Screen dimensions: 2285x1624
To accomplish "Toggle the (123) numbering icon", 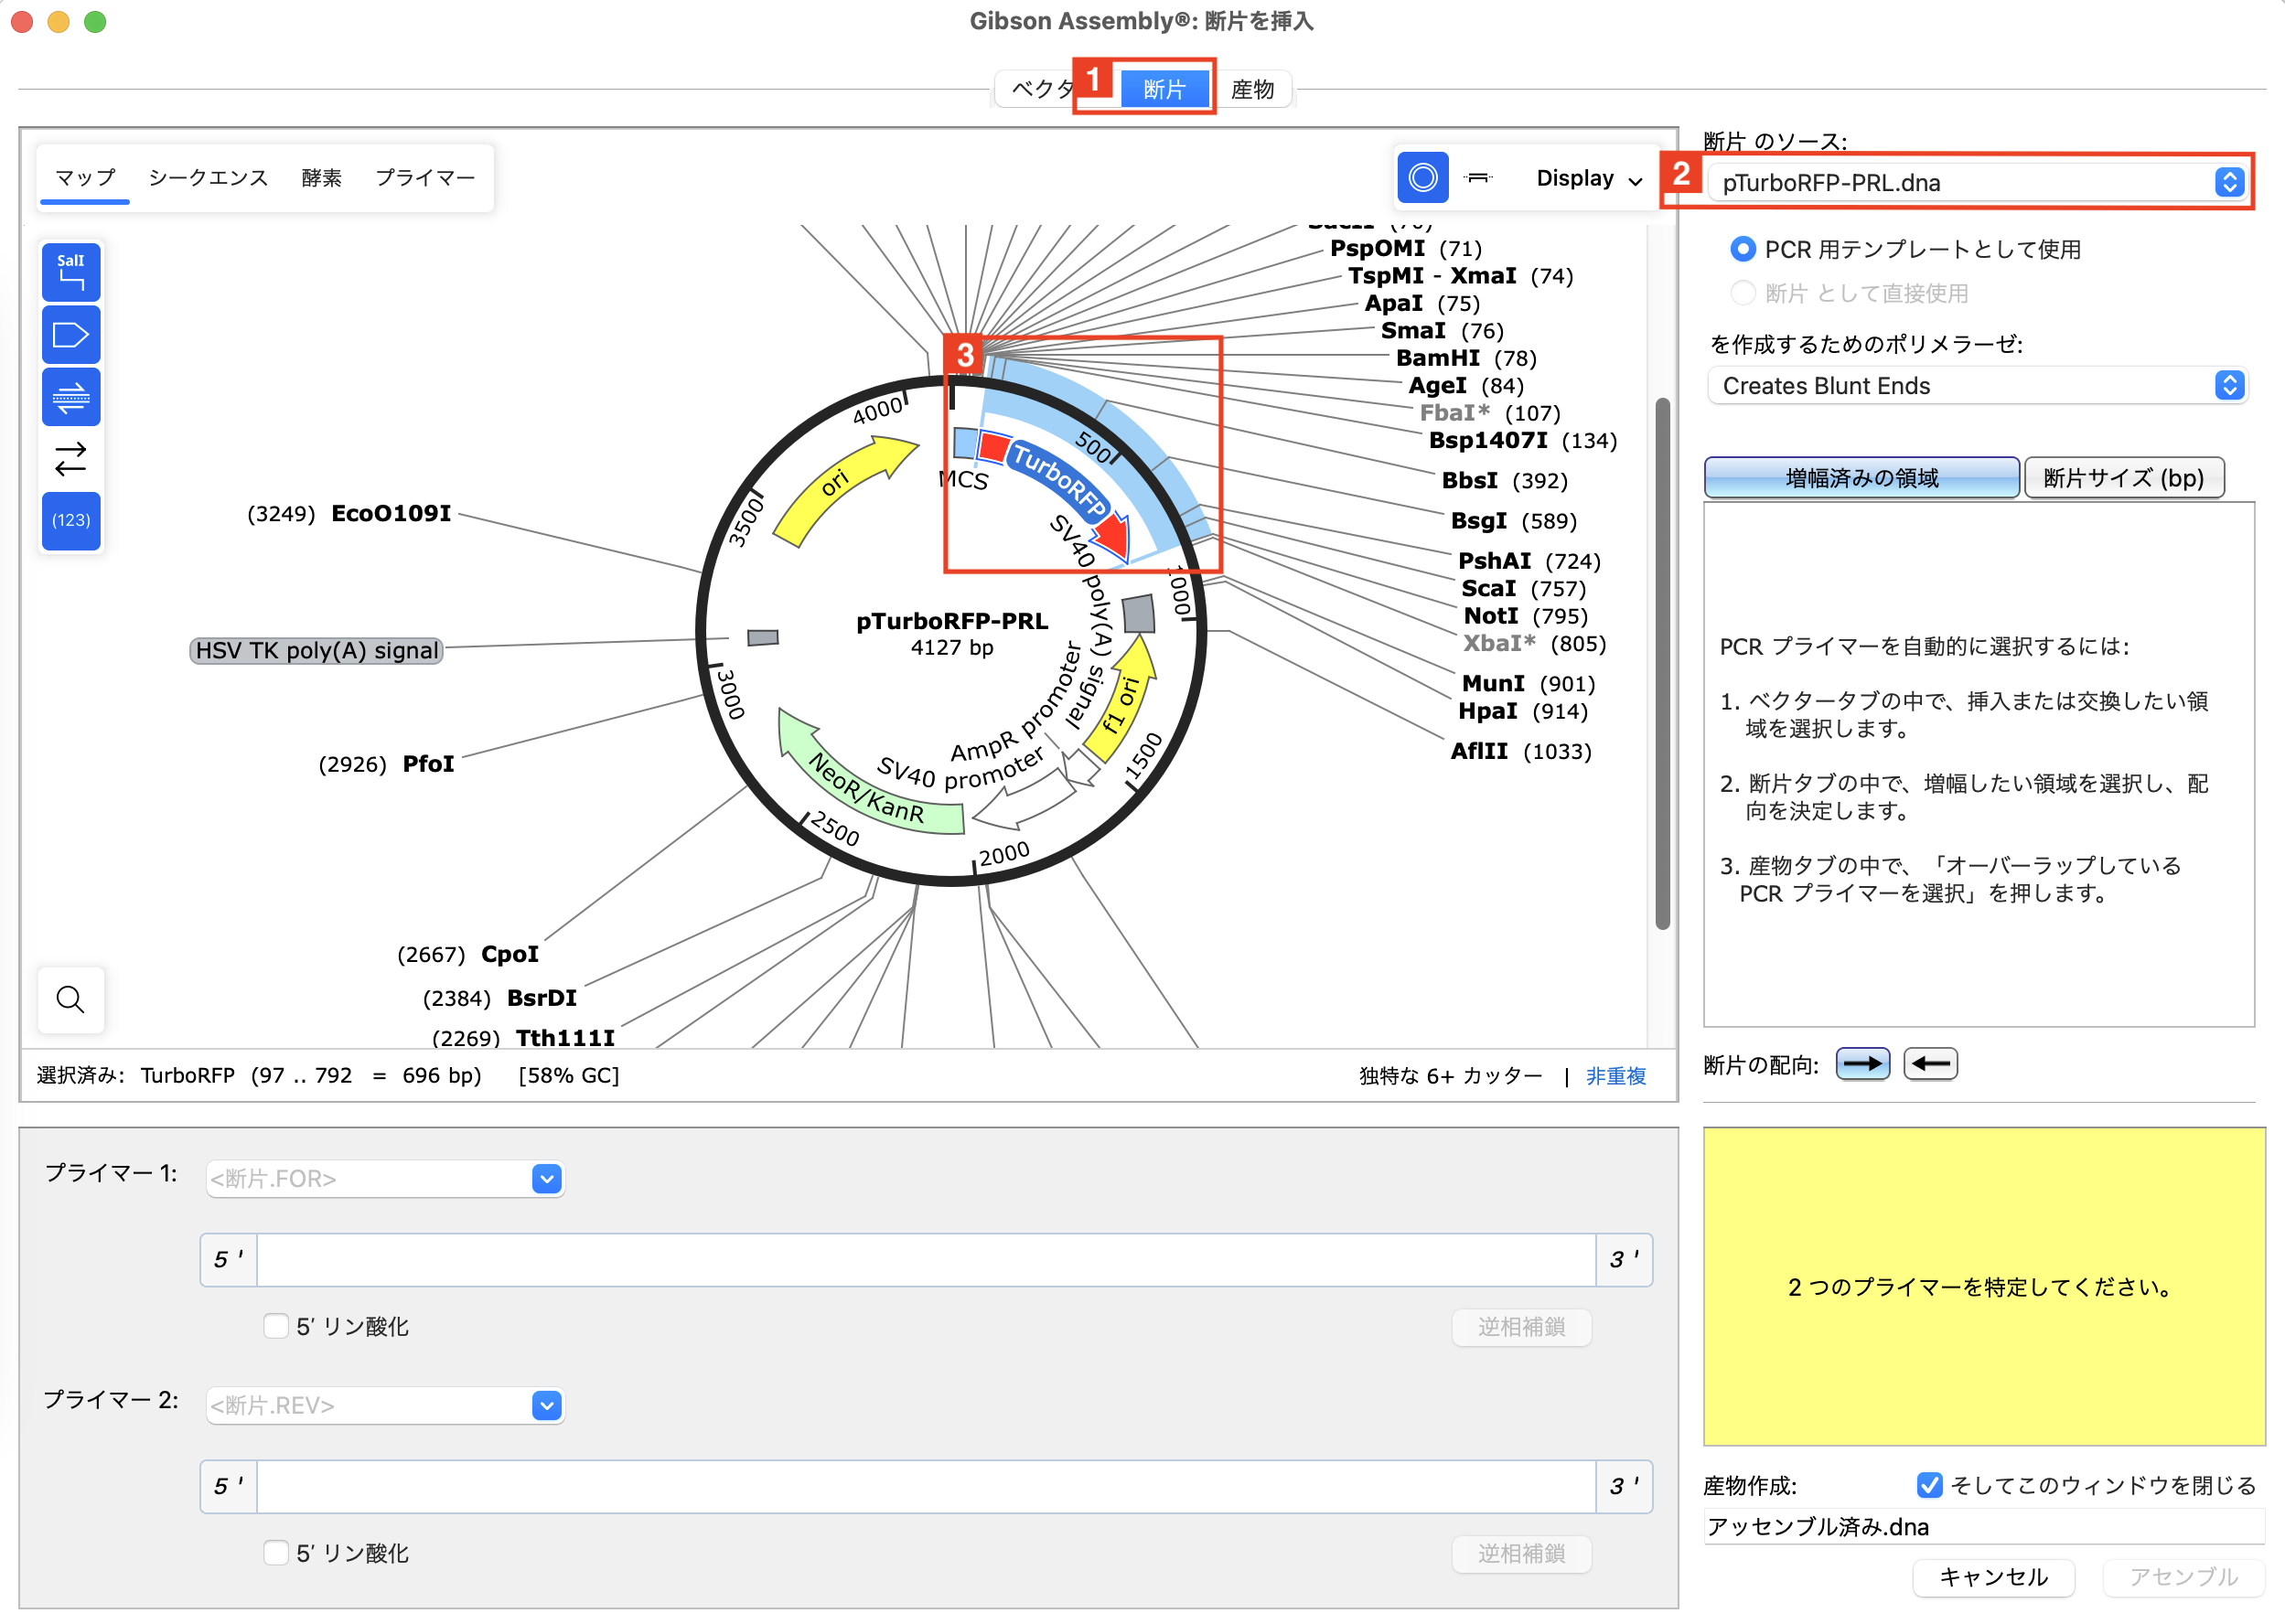I will pos(70,520).
